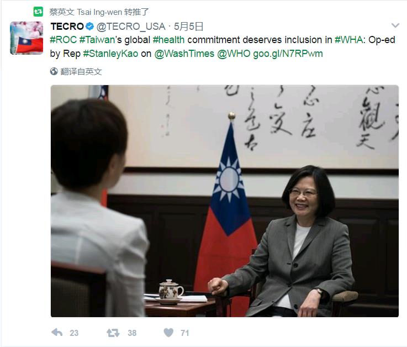Screen dimensions: 407x347
Task: Open the goo.gl/N7RPwm link
Action: 288,54
